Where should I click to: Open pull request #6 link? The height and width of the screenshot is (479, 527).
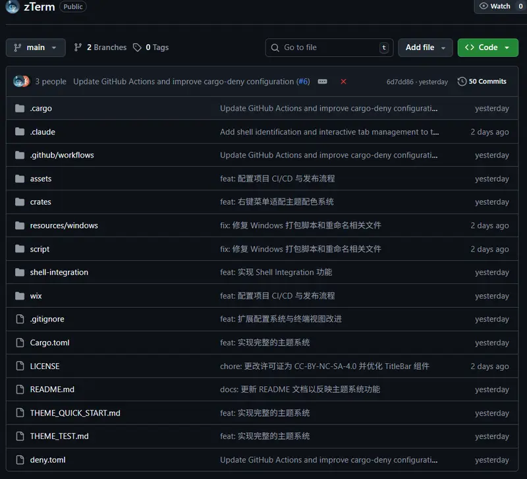pos(303,82)
